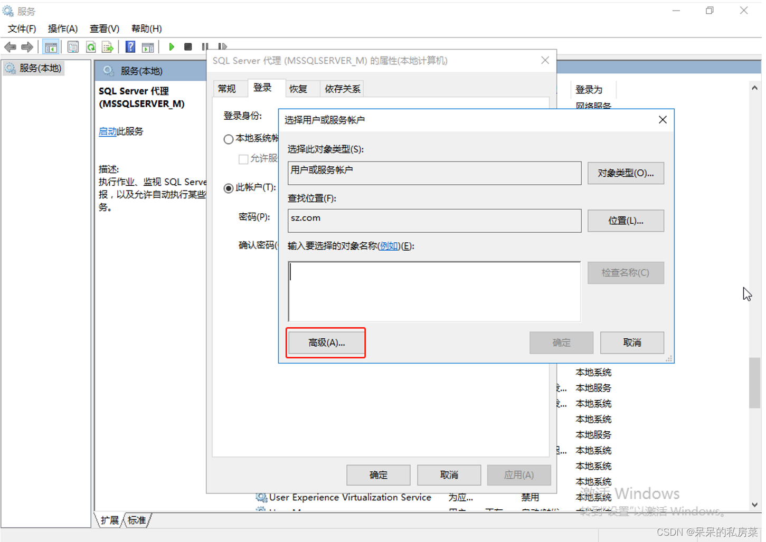Viewport: 766px width, 542px height.
Task: Click the 服务 window title gear icon
Action: (8, 11)
